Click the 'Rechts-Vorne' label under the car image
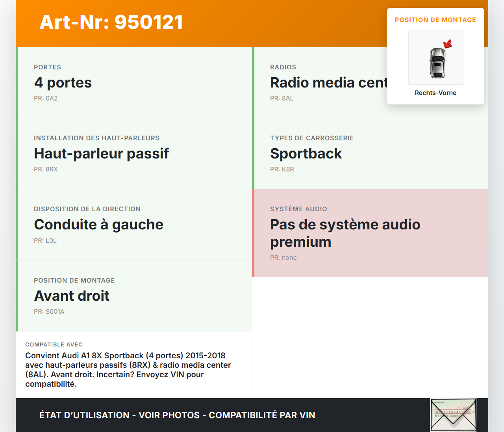This screenshot has height=432, width=504. point(435,93)
